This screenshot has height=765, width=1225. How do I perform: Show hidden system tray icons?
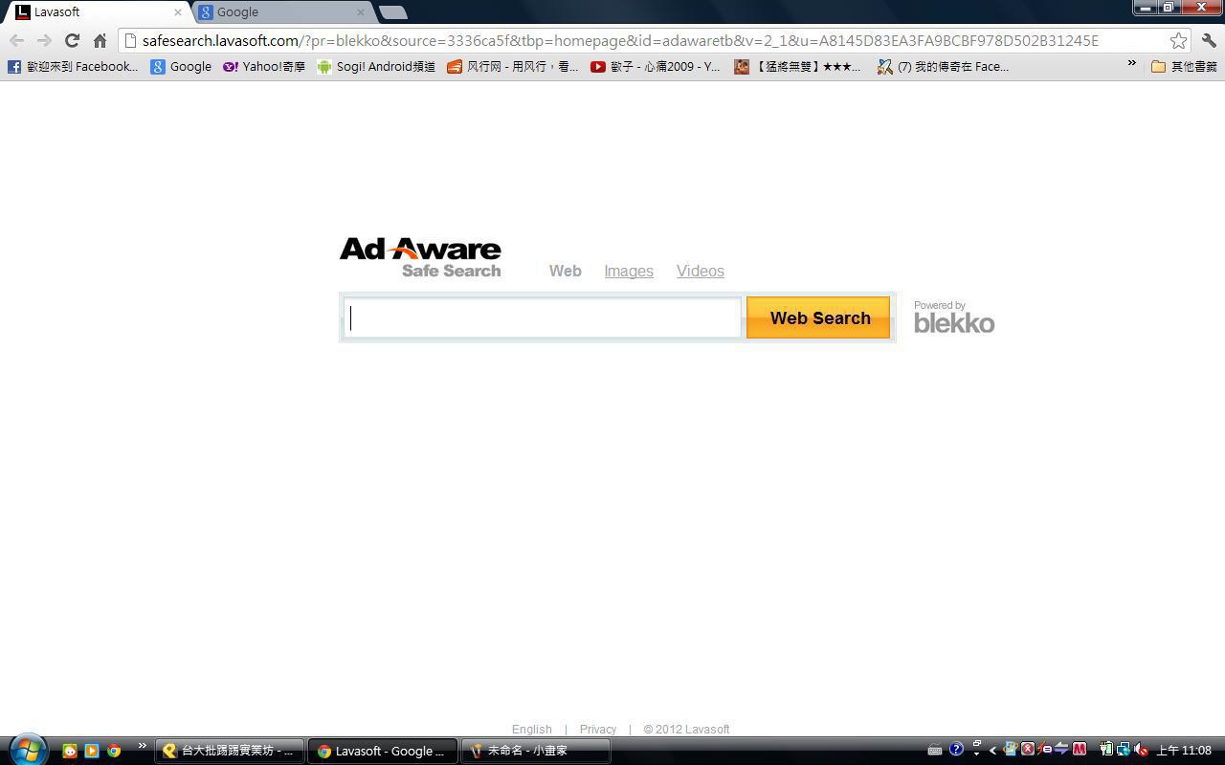[992, 751]
